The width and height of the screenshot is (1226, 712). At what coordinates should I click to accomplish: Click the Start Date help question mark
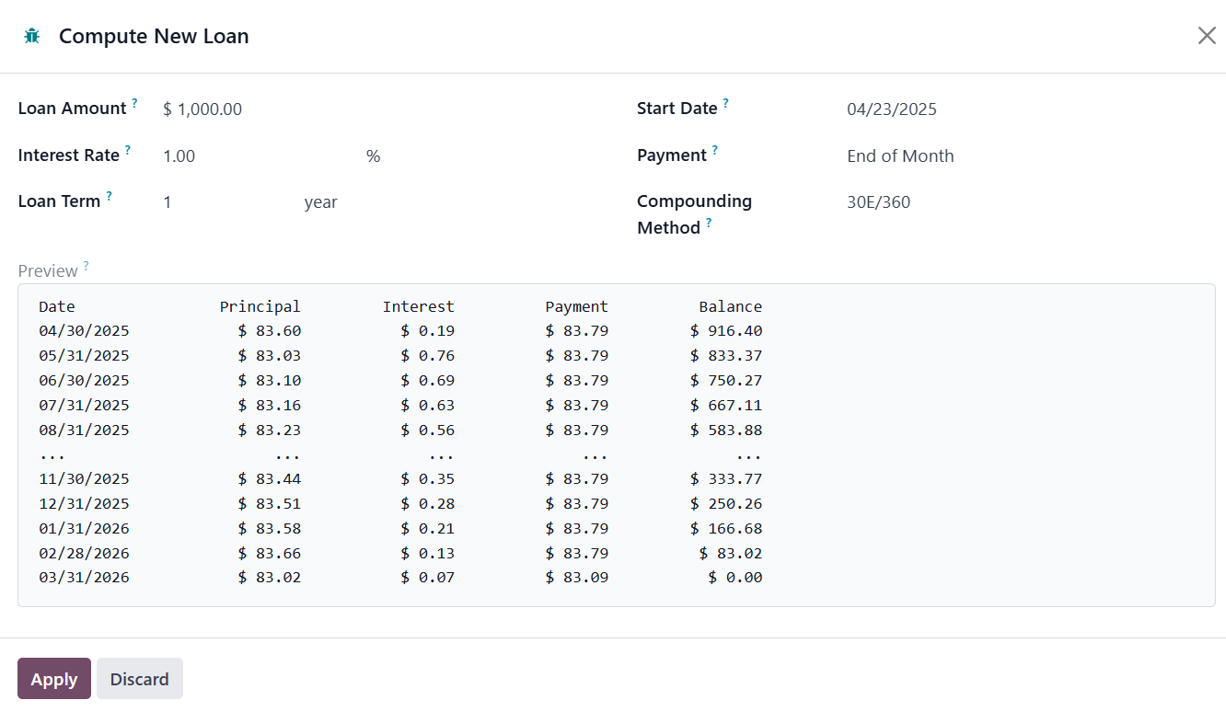[x=725, y=103]
